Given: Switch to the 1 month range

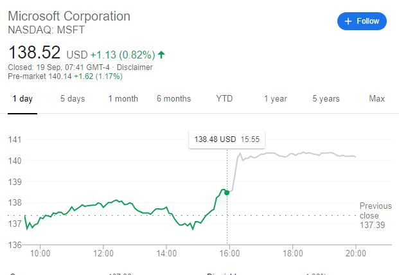Looking at the screenshot, I should click(x=123, y=98).
